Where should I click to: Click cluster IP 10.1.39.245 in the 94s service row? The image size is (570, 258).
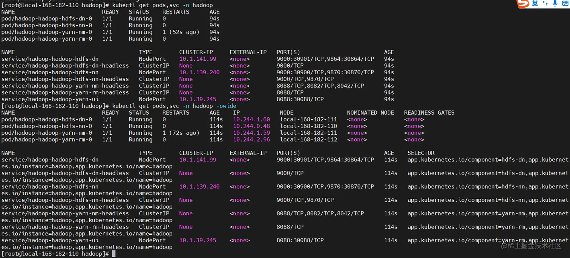[198, 99]
